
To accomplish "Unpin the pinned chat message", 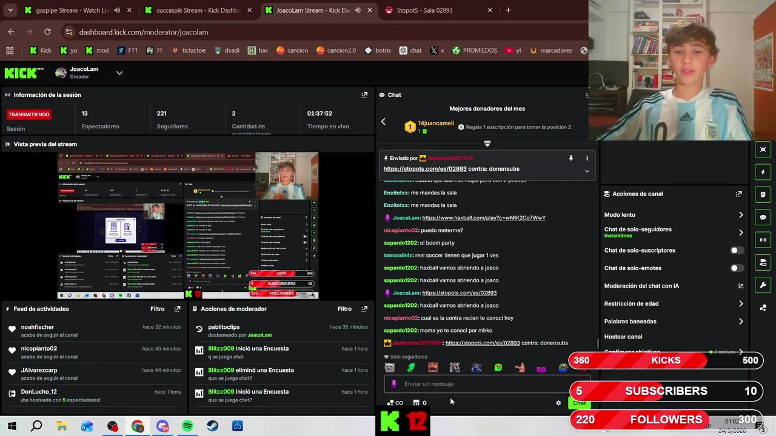I will 570,158.
